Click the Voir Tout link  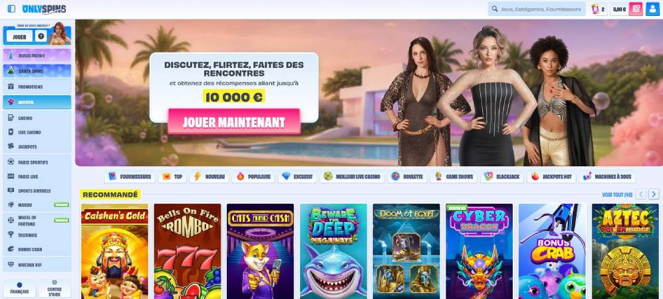pyautogui.click(x=617, y=195)
